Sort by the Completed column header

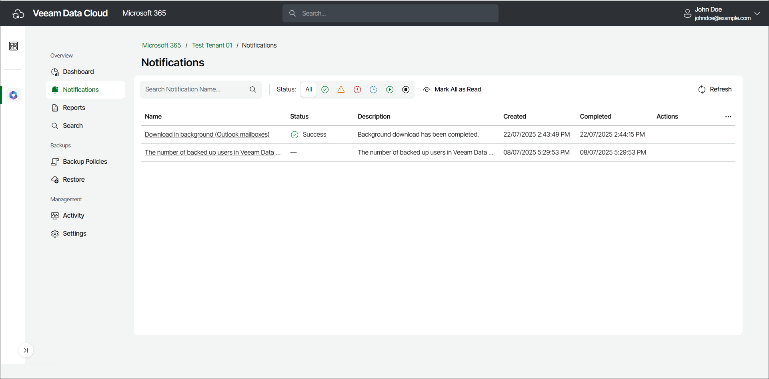click(595, 117)
